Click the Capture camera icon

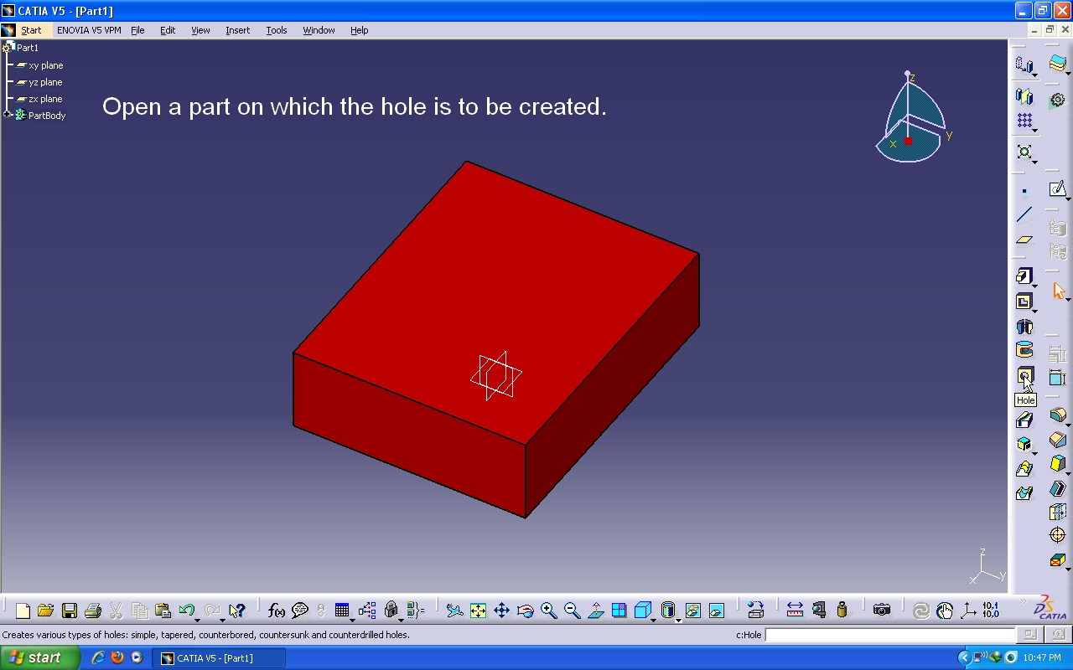click(881, 610)
